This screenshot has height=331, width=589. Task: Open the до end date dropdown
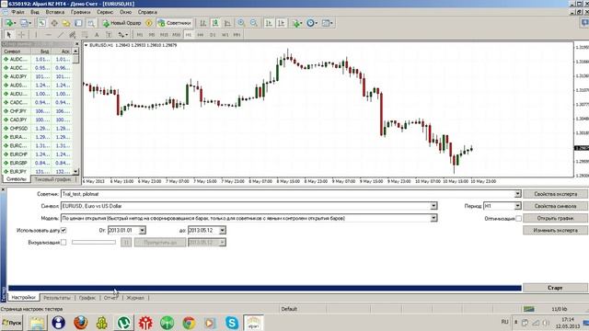223,230
